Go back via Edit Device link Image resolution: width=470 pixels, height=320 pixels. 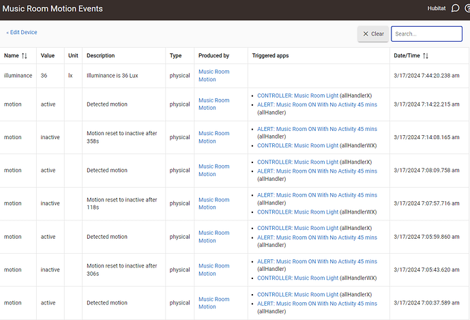[22, 32]
